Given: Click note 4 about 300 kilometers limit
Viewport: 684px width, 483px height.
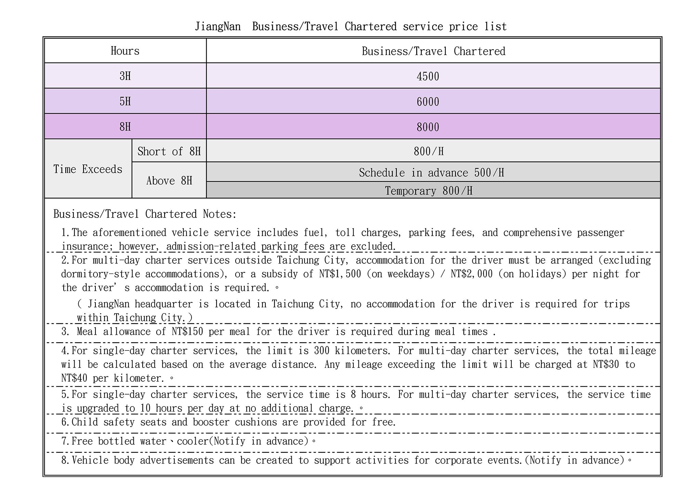Looking at the screenshot, I should tap(358, 364).
